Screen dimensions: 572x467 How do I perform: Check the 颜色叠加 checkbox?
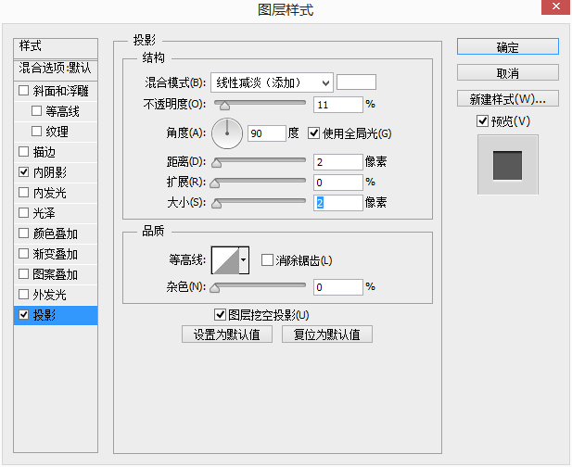click(24, 233)
